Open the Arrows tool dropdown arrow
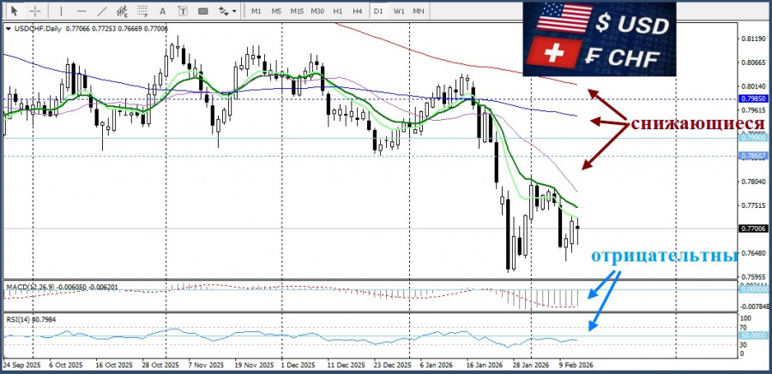 (234, 11)
